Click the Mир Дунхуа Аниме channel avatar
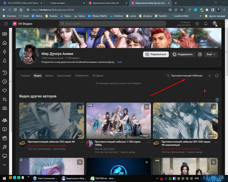The height and width of the screenshot is (182, 228). click(x=29, y=54)
